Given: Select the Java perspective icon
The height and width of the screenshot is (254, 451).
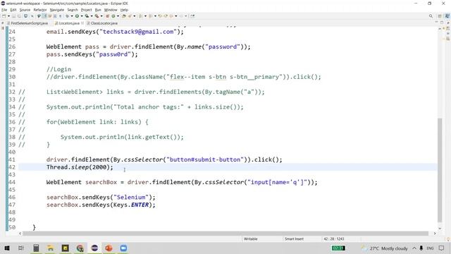Looking at the screenshot, I should coord(447,16).
